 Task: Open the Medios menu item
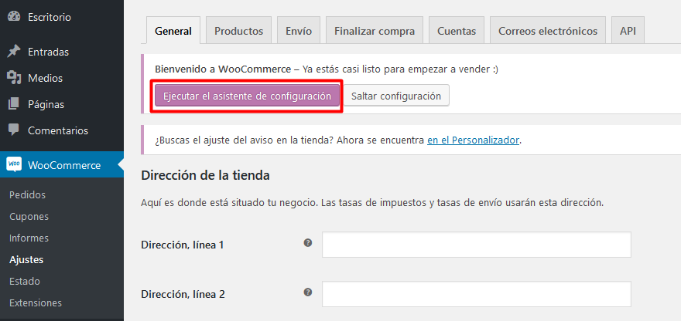[62, 79]
